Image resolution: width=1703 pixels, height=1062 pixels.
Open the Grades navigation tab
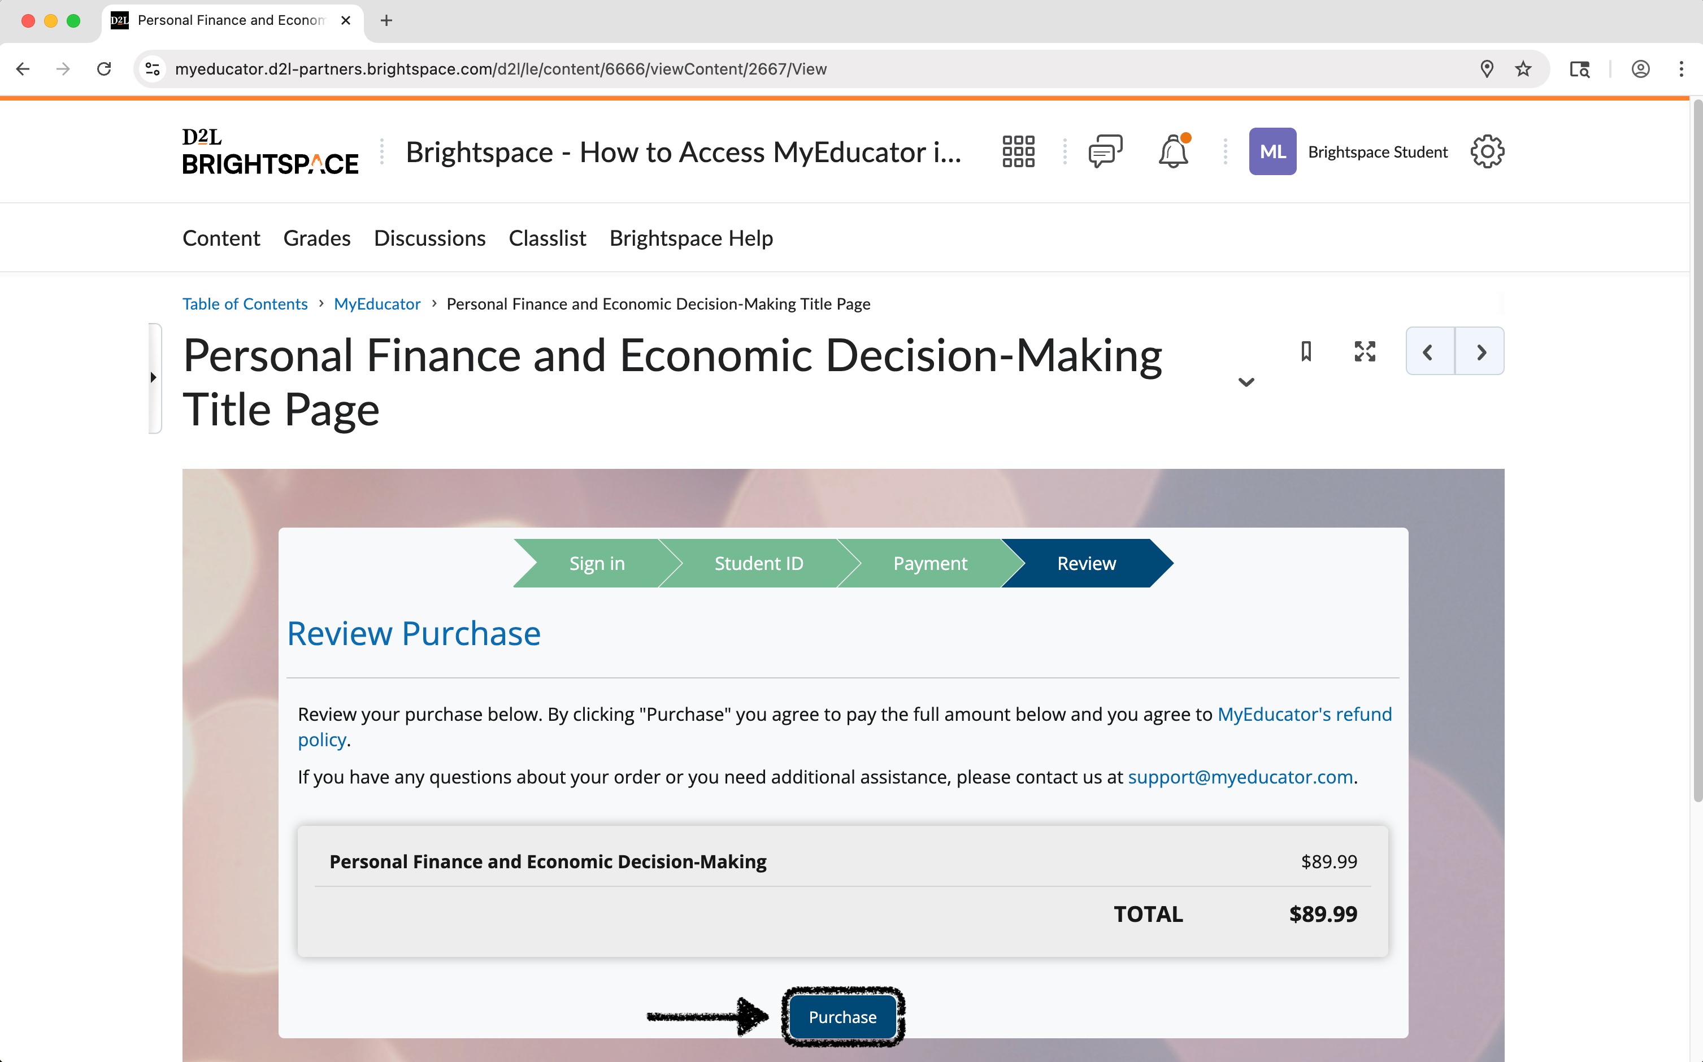317,238
